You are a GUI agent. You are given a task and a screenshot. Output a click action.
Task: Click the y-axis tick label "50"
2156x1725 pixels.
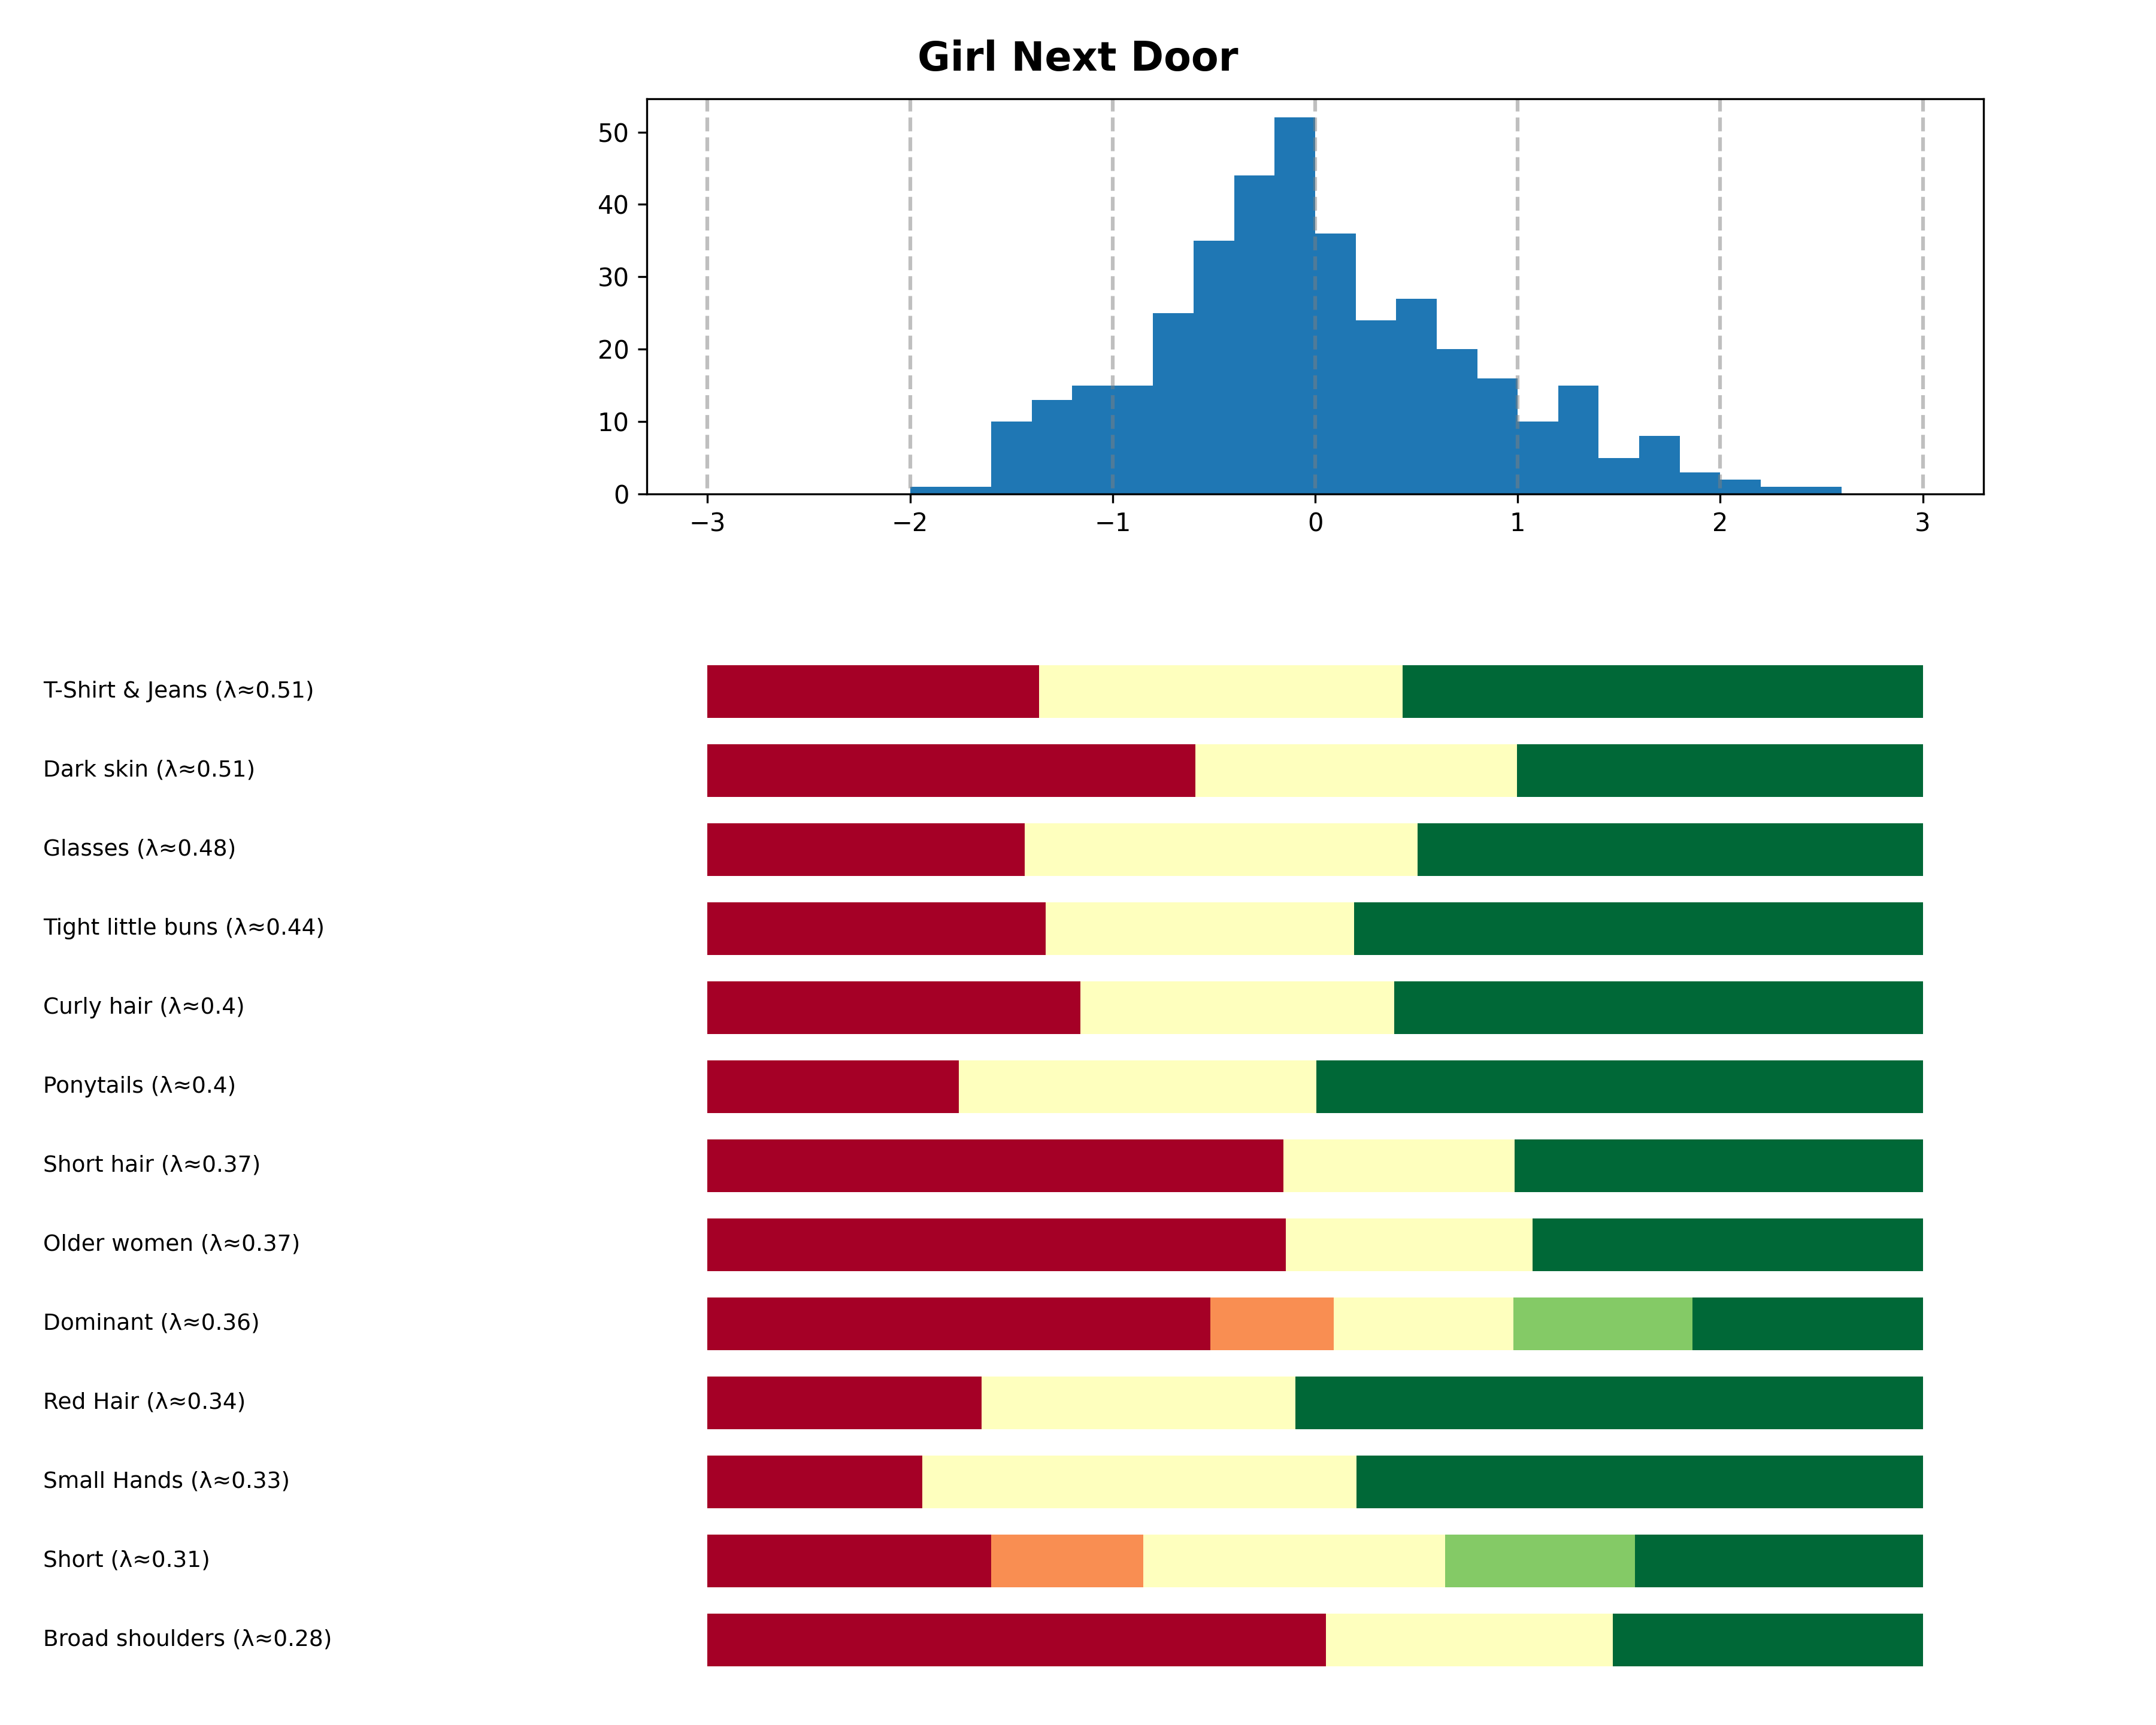coord(612,133)
